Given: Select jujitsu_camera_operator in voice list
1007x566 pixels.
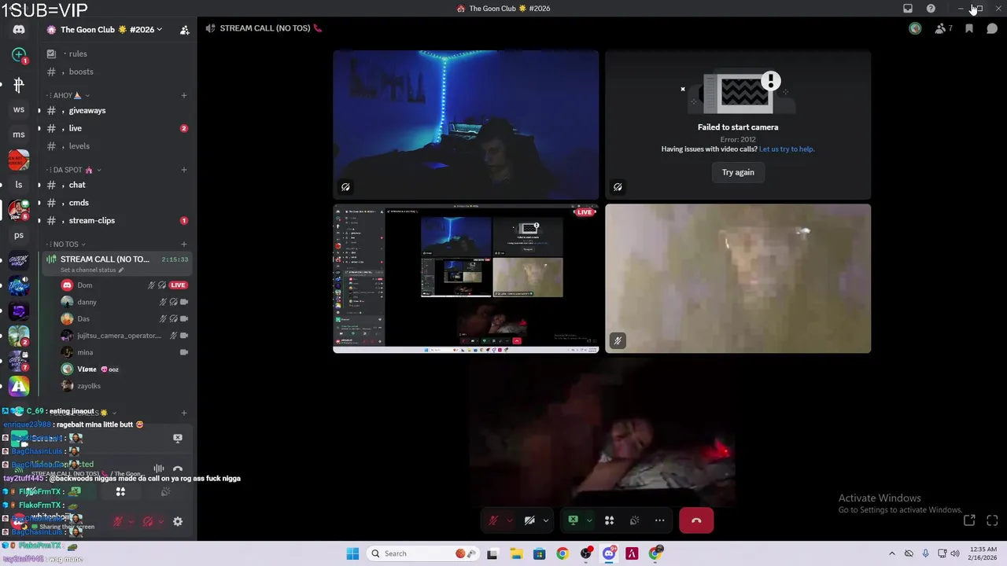Looking at the screenshot, I should tap(124, 336).
